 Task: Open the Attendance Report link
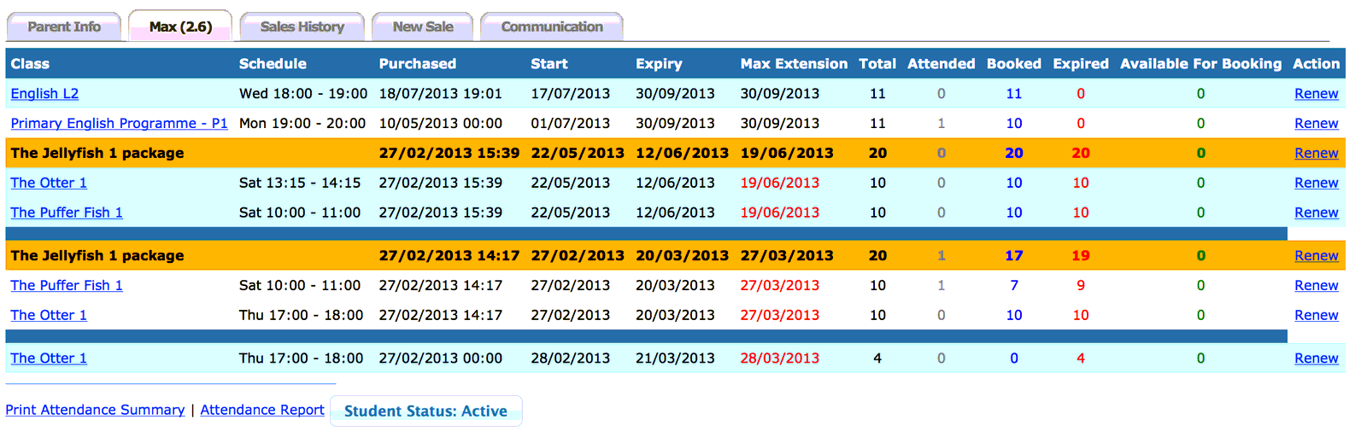pos(262,410)
